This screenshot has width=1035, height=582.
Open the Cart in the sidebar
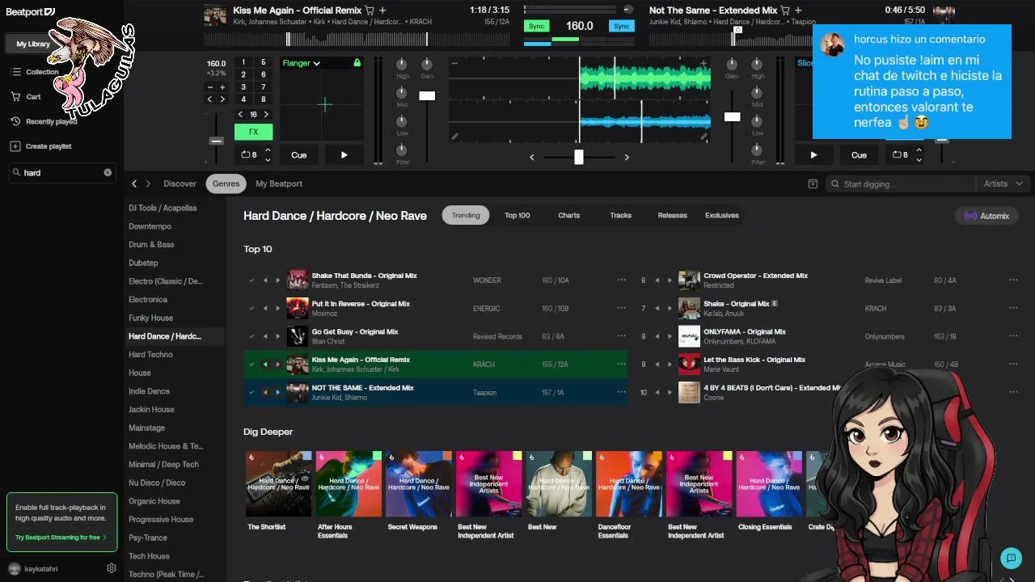25,96
